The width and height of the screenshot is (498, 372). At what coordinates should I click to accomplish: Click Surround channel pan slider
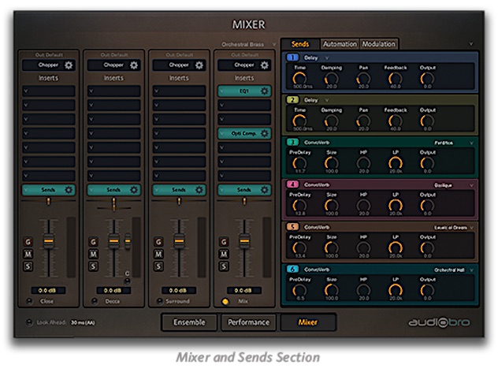coord(179,201)
